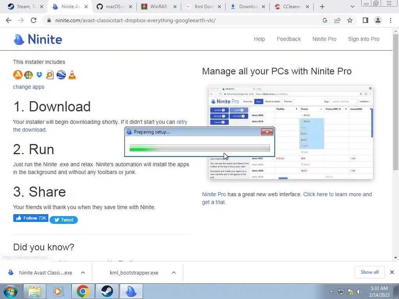The height and width of the screenshot is (299, 399).
Task: Click the network tray icon
Action: (341, 292)
